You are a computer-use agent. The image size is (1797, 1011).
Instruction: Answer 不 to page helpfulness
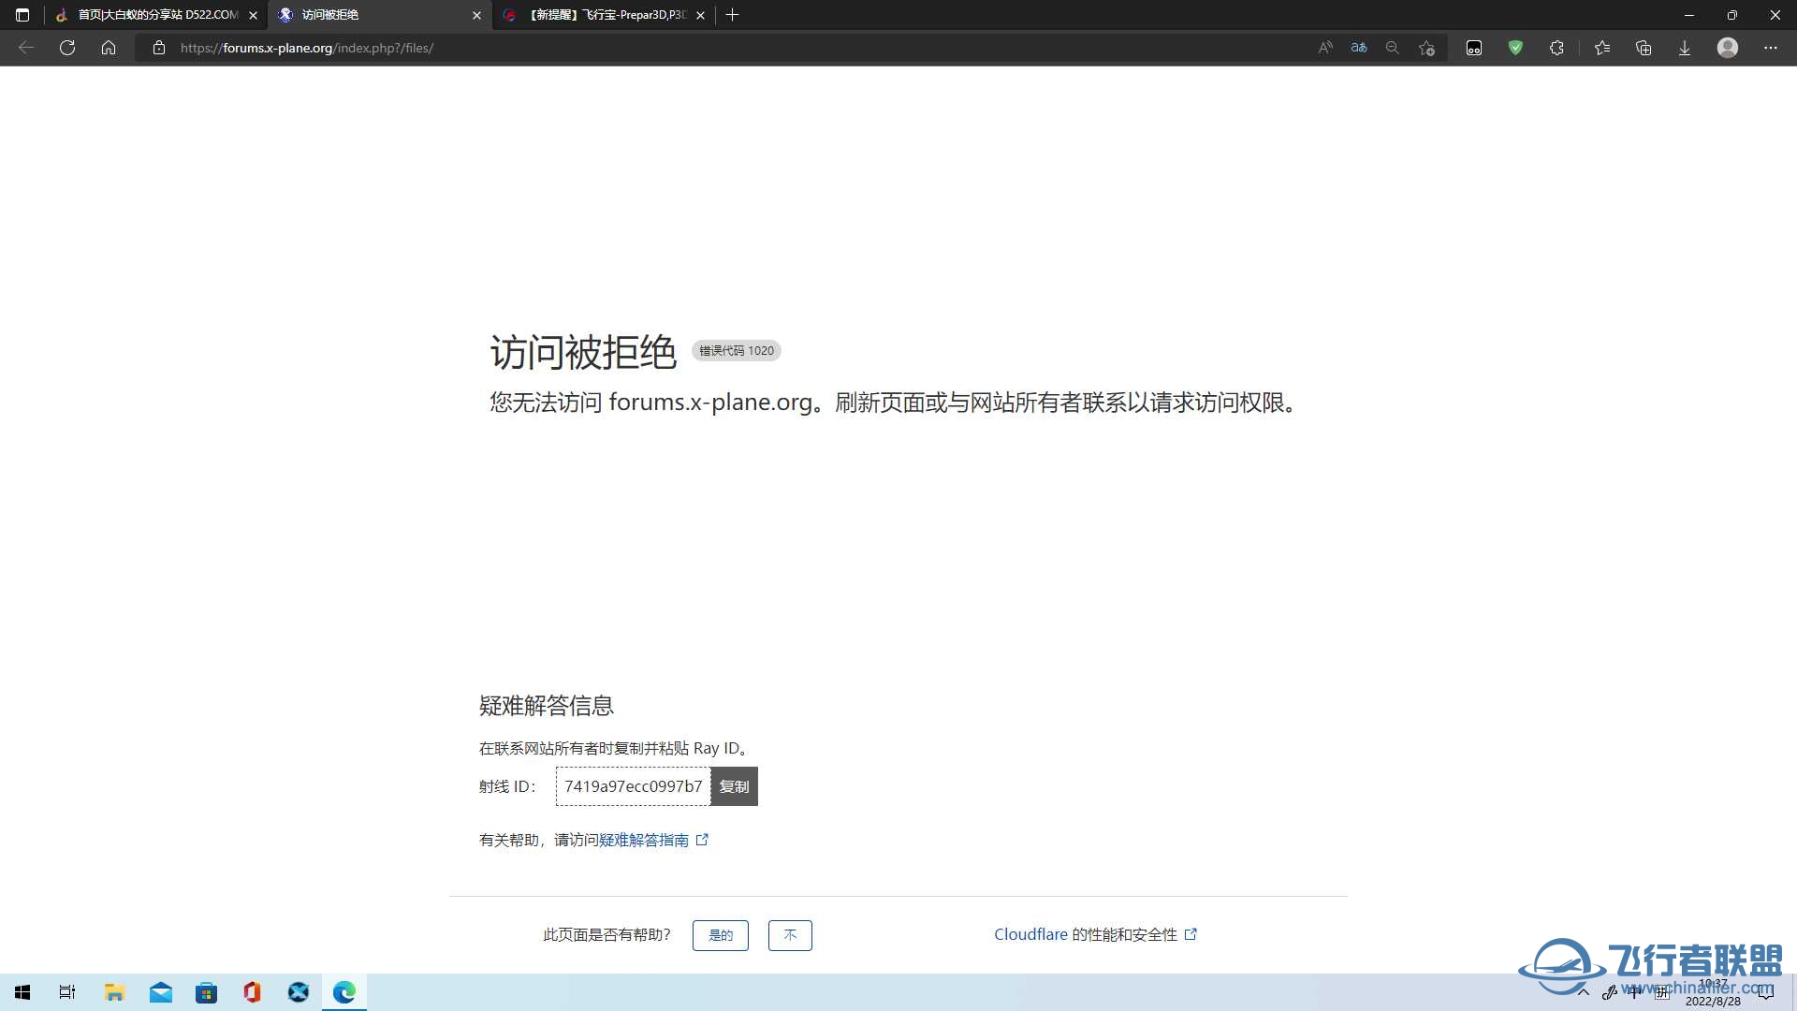click(x=790, y=935)
